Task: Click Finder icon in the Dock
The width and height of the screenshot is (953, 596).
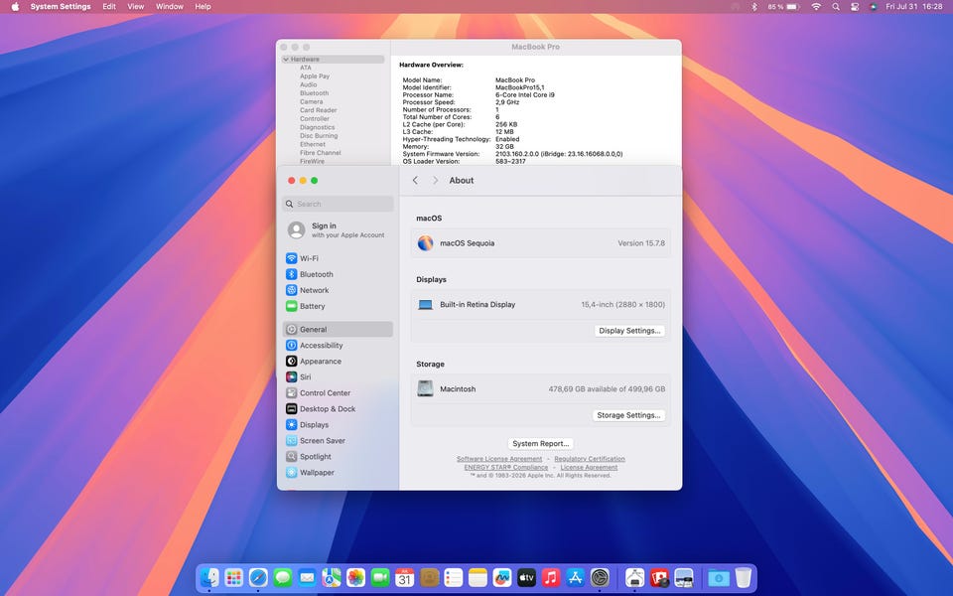Action: click(x=209, y=577)
